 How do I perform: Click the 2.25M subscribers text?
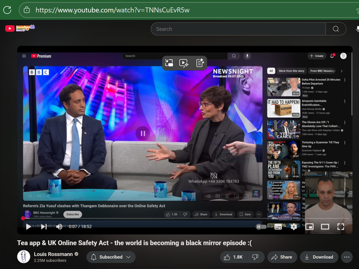pyautogui.click(x=50, y=261)
